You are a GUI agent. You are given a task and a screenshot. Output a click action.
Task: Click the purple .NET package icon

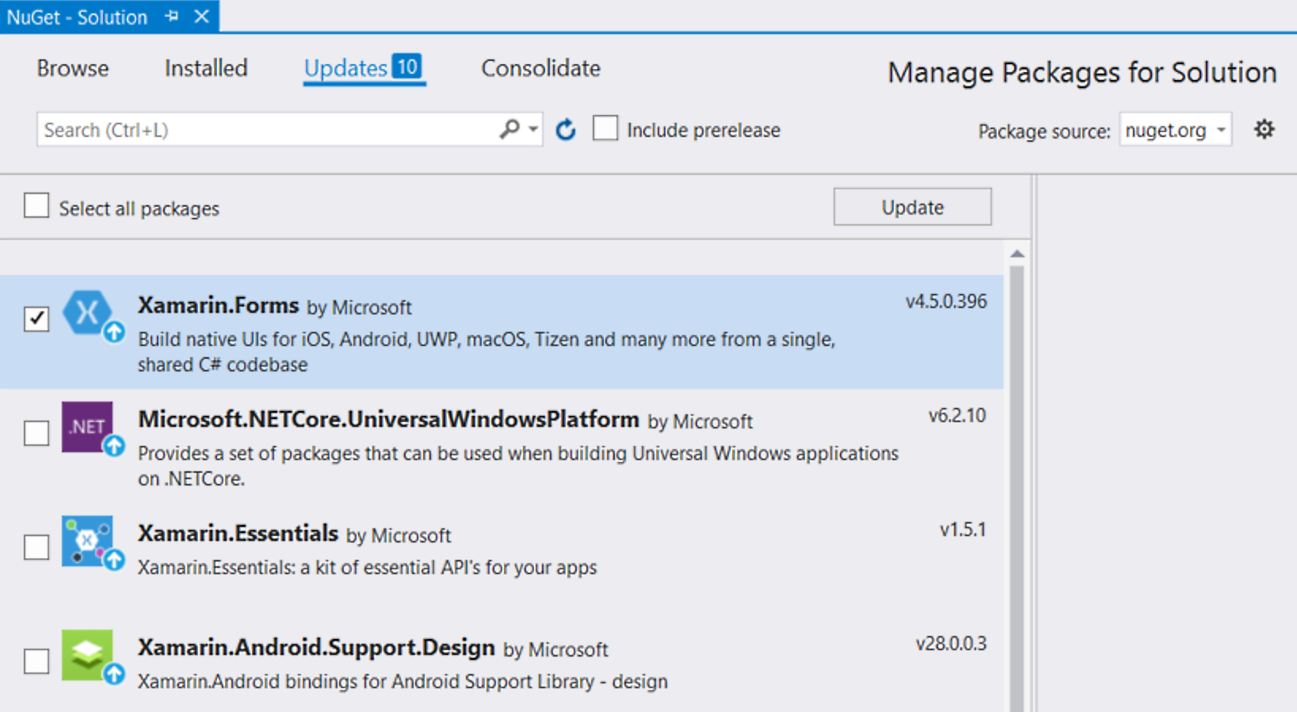click(x=90, y=428)
